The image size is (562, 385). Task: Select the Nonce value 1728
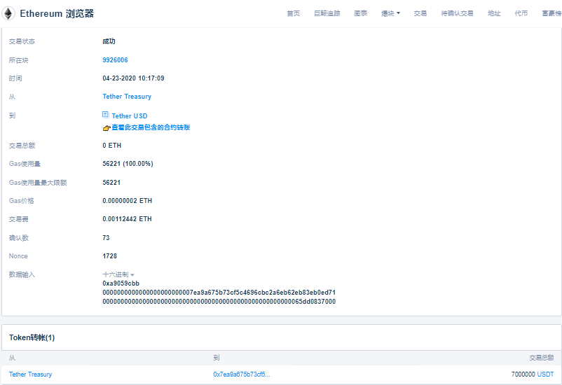pyautogui.click(x=110, y=256)
